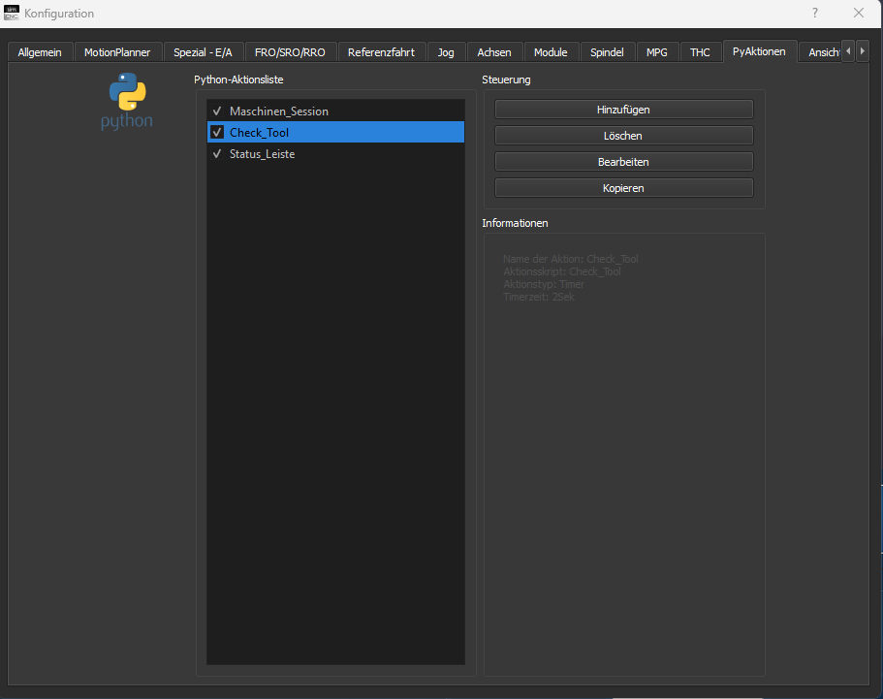The image size is (883, 699).
Task: Show the Module tab
Action: pos(551,52)
